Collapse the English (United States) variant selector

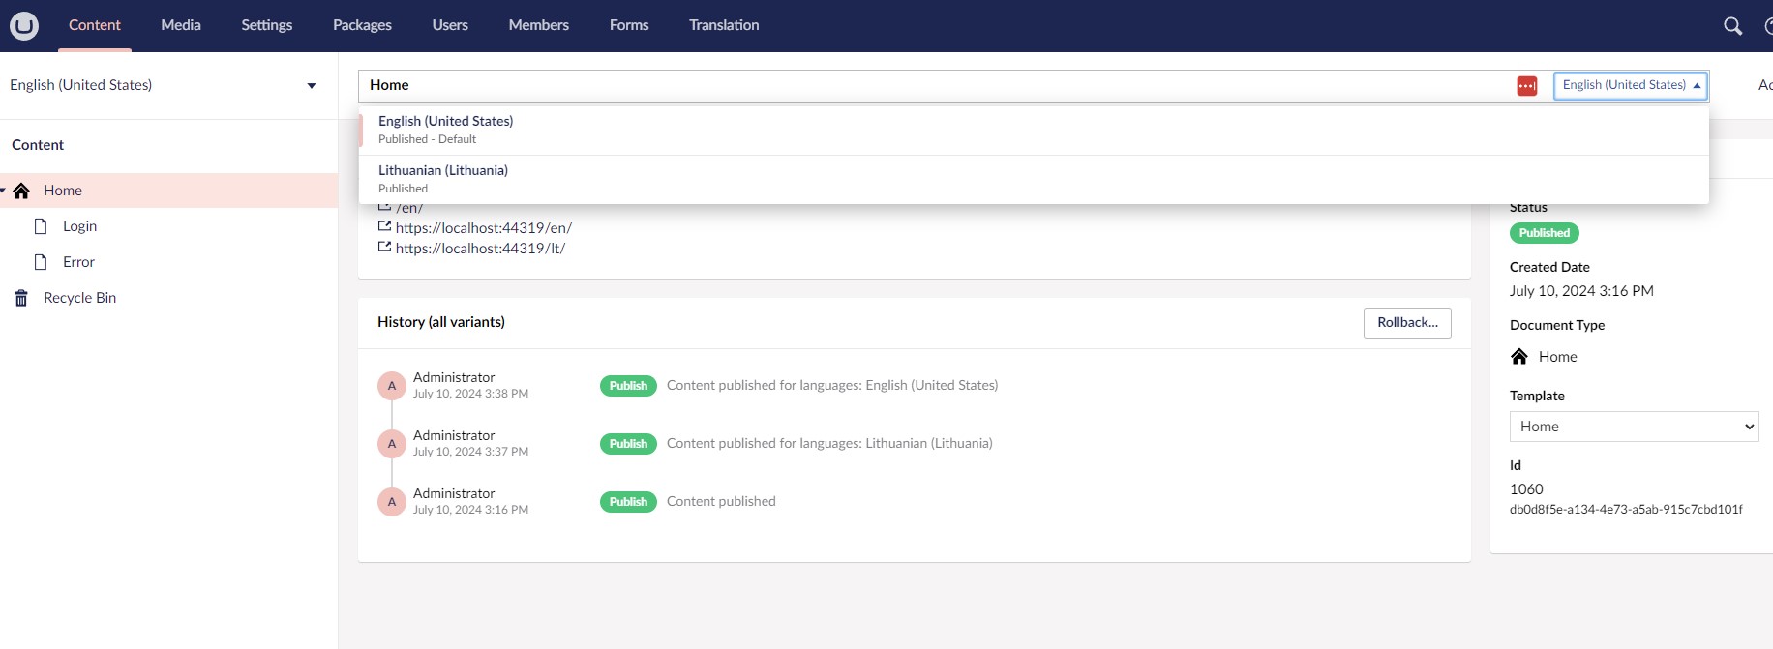1630,85
